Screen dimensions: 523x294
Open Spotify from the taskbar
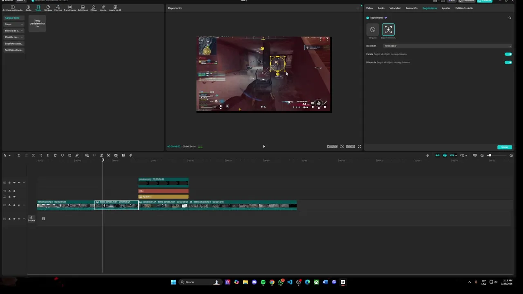pyautogui.click(x=263, y=282)
